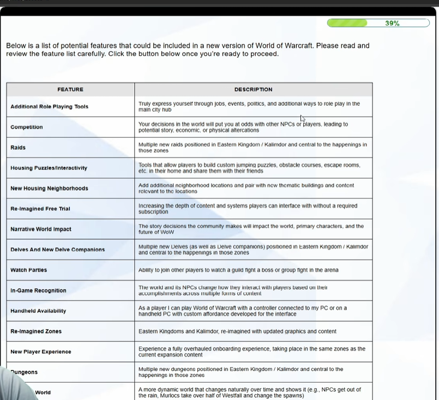This screenshot has width=439, height=400.
Task: Click the Re-Imagined Free Trial feature name
Action: [x=40, y=209]
